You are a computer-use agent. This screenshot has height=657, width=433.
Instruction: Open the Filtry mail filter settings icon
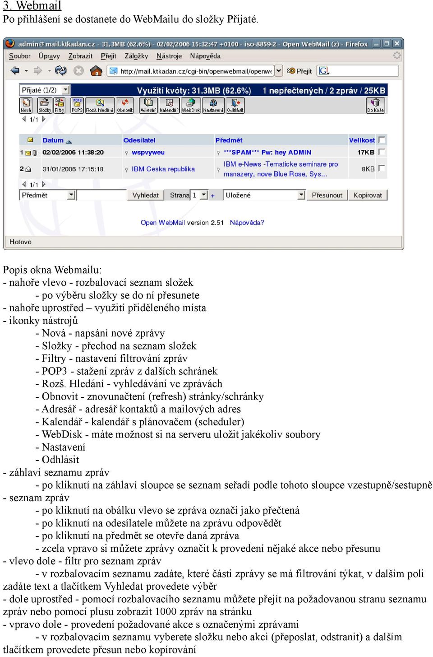click(x=60, y=105)
